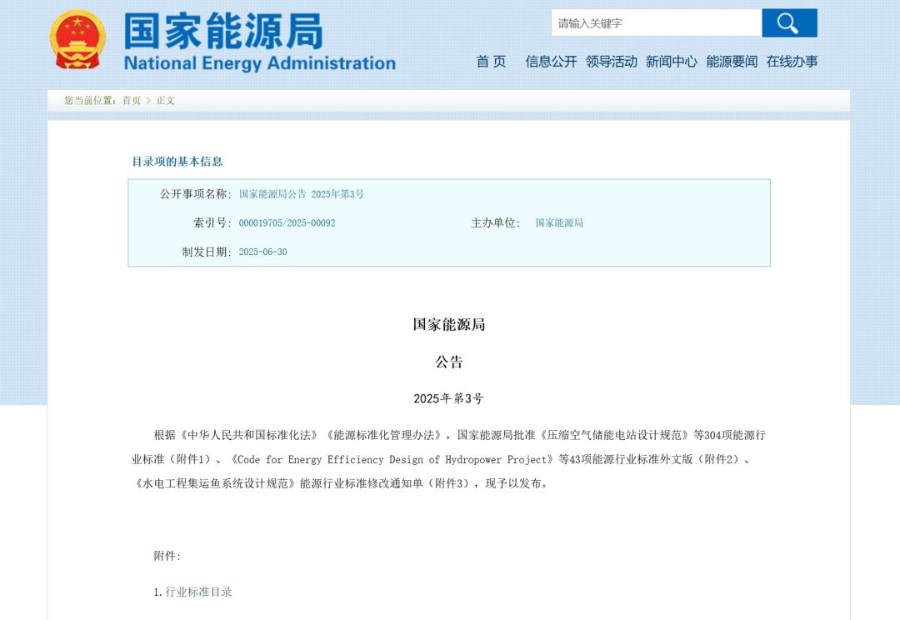Select 信息公开 in the top navigation
The image size is (900, 620).
(x=551, y=62)
